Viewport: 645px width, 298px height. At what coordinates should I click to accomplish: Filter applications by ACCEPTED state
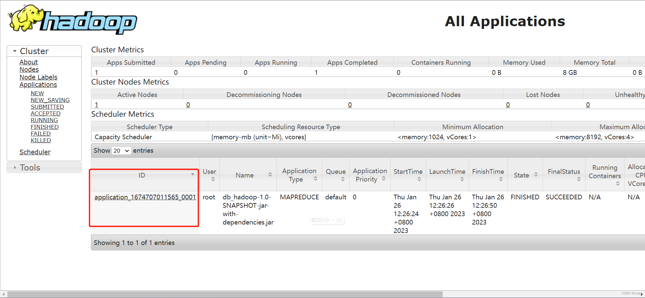point(46,113)
